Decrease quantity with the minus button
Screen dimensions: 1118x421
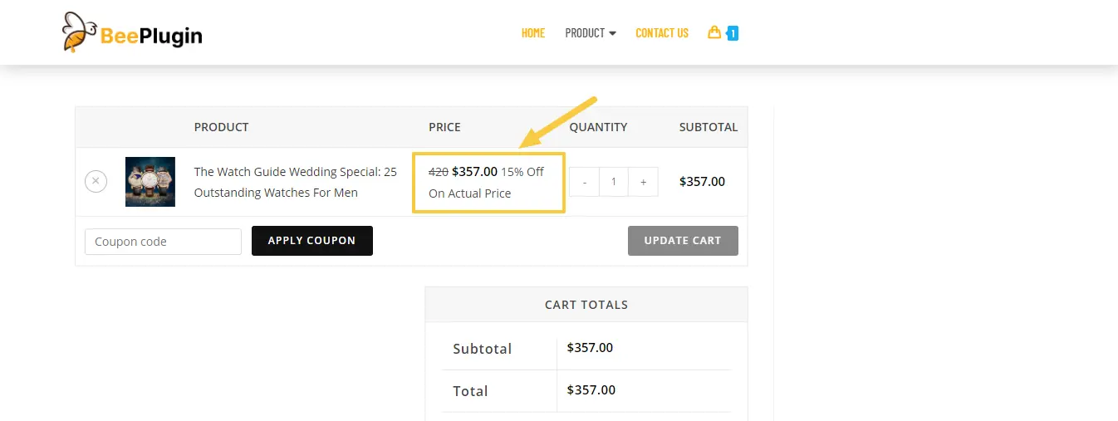point(585,182)
